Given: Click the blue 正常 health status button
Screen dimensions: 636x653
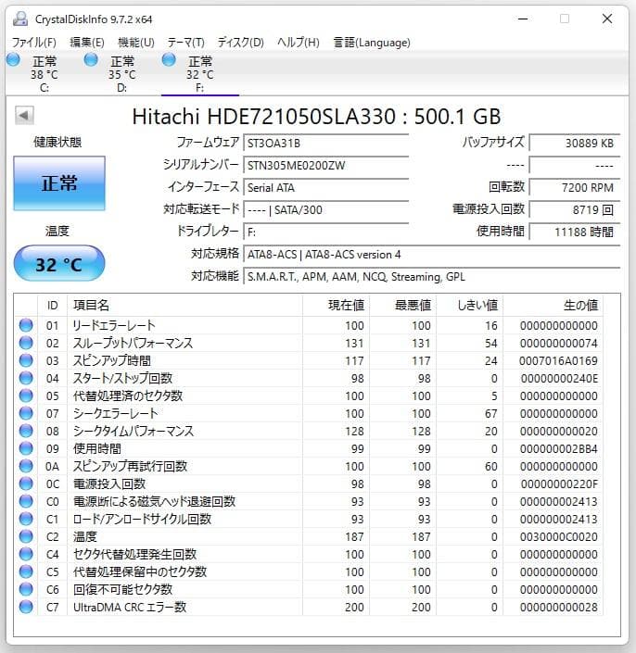Looking at the screenshot, I should [59, 183].
